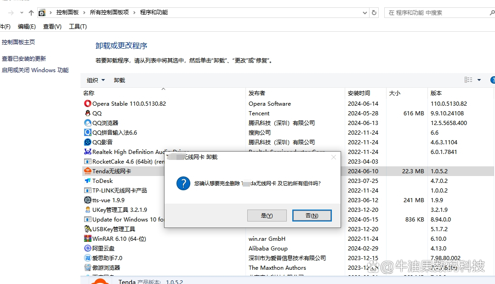Click The Maxthon Authors publisher cell

point(277,267)
